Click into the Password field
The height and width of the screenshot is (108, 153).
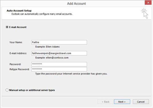pyautogui.click(x=59, y=64)
